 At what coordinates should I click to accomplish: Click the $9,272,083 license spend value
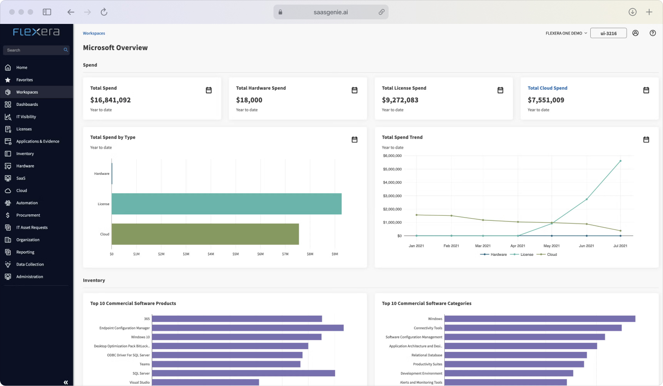pos(400,100)
